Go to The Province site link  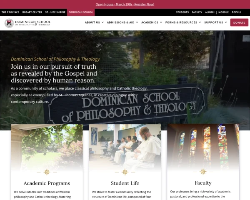click(10, 12)
